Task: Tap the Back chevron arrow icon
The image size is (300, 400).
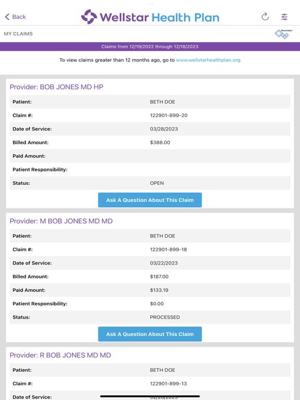Action: [7, 17]
